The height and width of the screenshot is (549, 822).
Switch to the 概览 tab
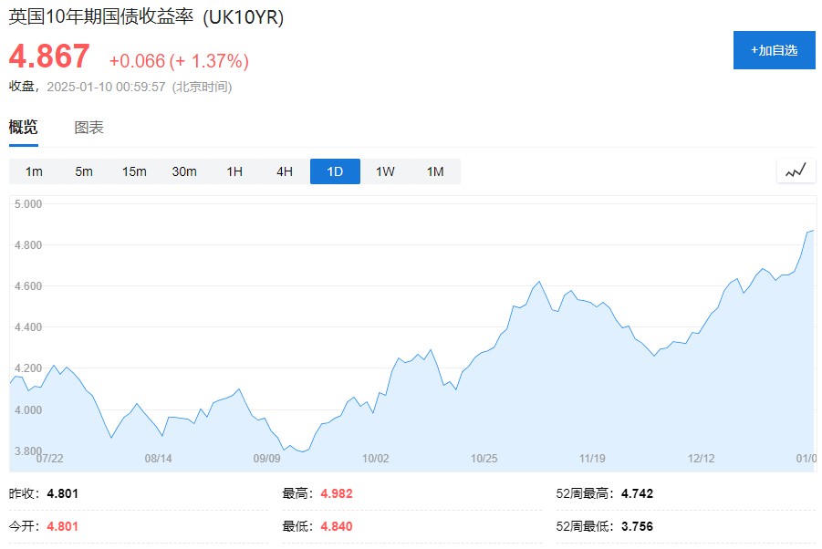(x=24, y=128)
